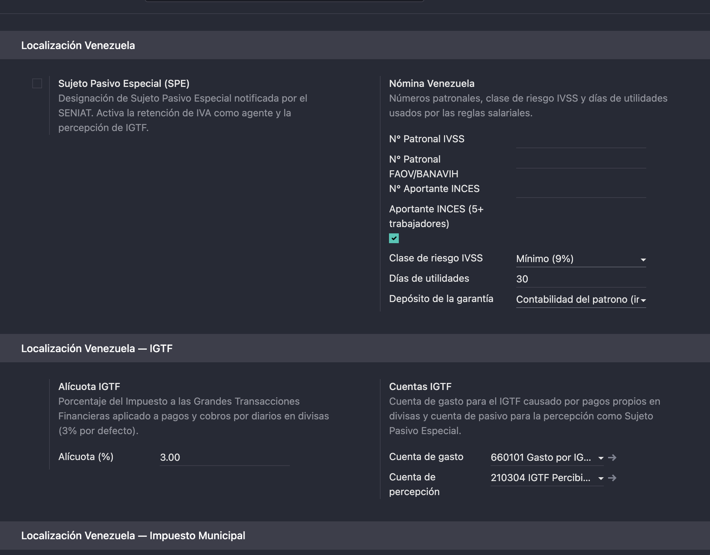The image size is (710, 555).
Task: Open Depósito de la garantía dropdown
Action: [581, 300]
